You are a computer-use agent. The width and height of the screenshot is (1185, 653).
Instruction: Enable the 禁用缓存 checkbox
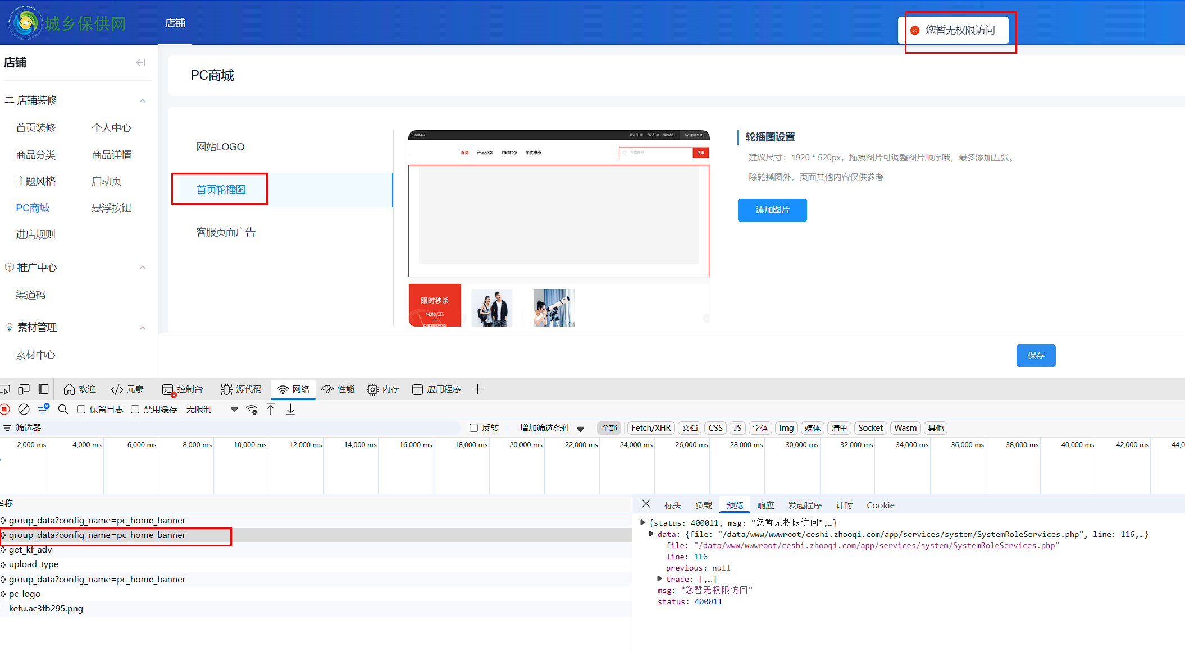coord(135,410)
